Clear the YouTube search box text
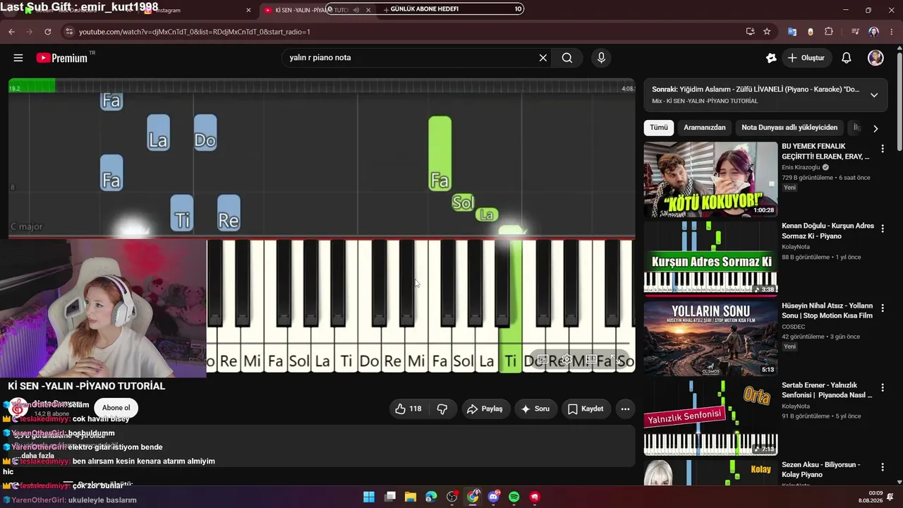The image size is (903, 508). [x=543, y=58]
